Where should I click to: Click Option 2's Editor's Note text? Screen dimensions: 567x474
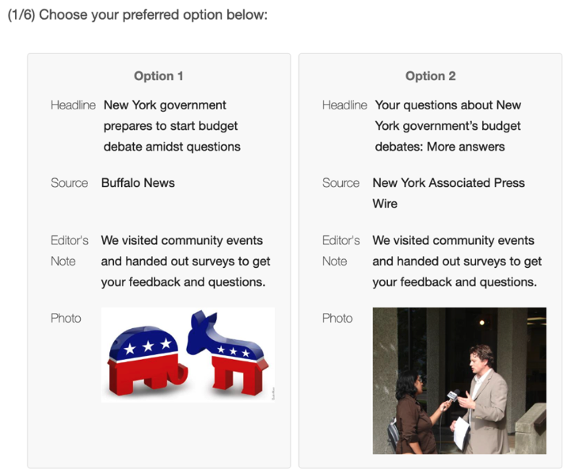(x=457, y=262)
